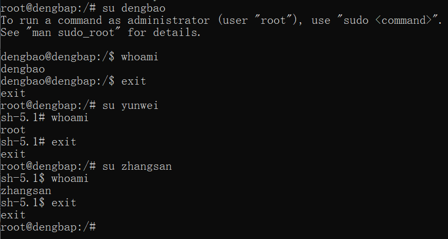The image size is (448, 239).
Task: Click the "man sudo_root" text
Action: point(73,33)
